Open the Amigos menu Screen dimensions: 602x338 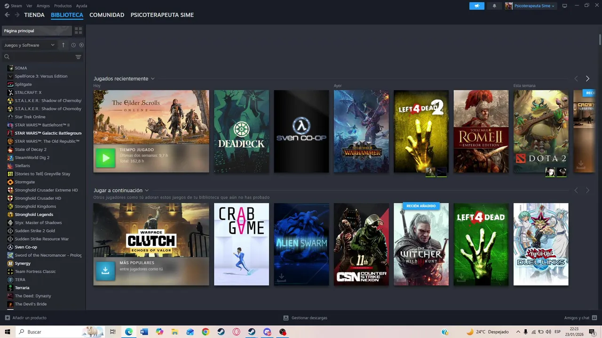coord(43,6)
